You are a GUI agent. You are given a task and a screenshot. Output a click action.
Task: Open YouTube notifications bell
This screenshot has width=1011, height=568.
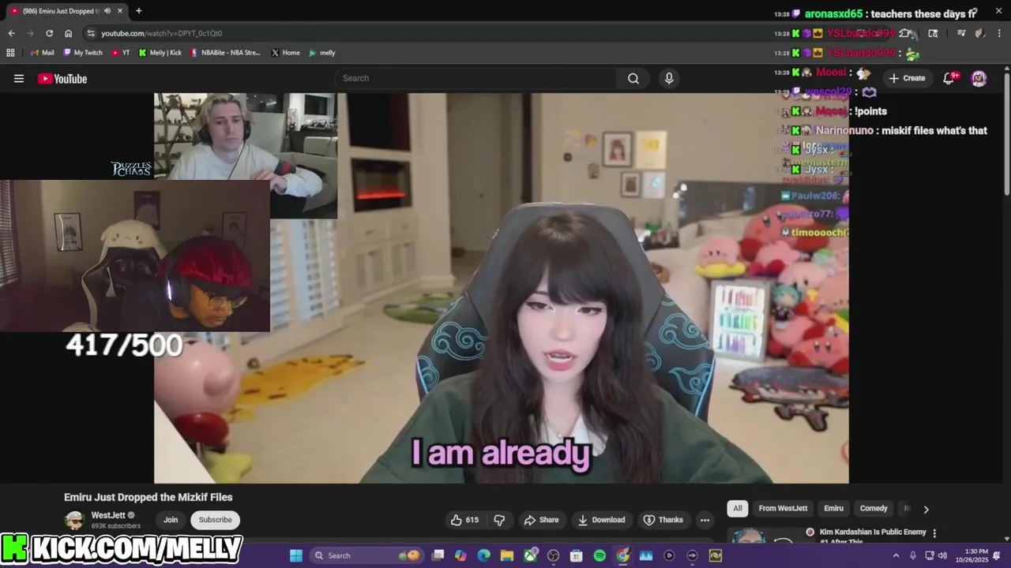click(x=950, y=77)
